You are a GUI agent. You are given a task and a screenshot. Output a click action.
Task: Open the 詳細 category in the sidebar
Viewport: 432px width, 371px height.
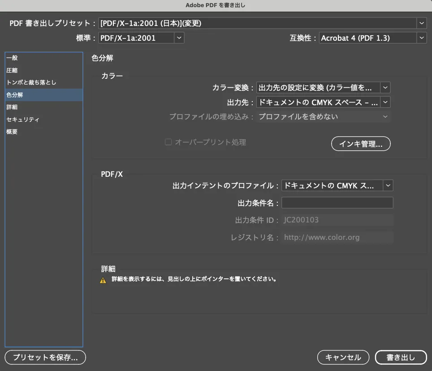point(13,107)
